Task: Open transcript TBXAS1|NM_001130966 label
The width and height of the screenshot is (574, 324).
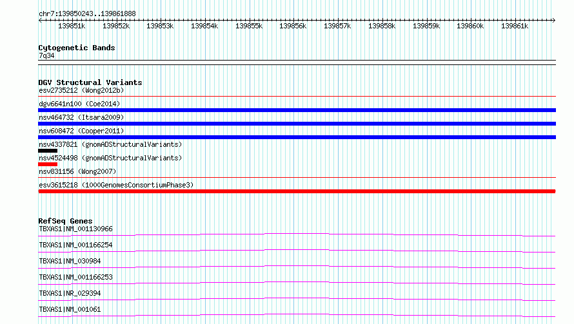Action: 75,229
